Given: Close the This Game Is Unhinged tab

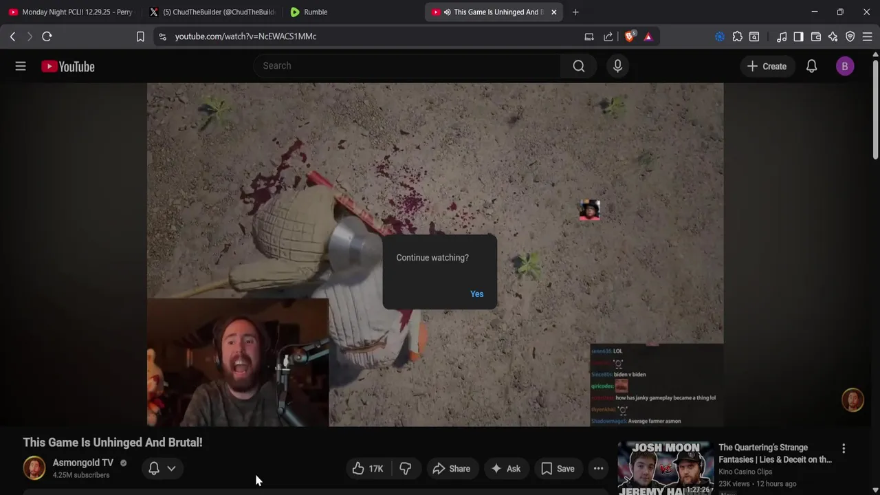Looking at the screenshot, I should 553,12.
